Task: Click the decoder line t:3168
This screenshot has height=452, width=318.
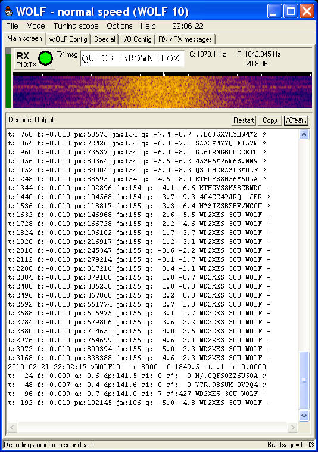Action: 139,358
